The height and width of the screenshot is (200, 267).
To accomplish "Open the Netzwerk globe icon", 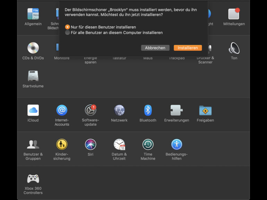I will tap(119, 110).
